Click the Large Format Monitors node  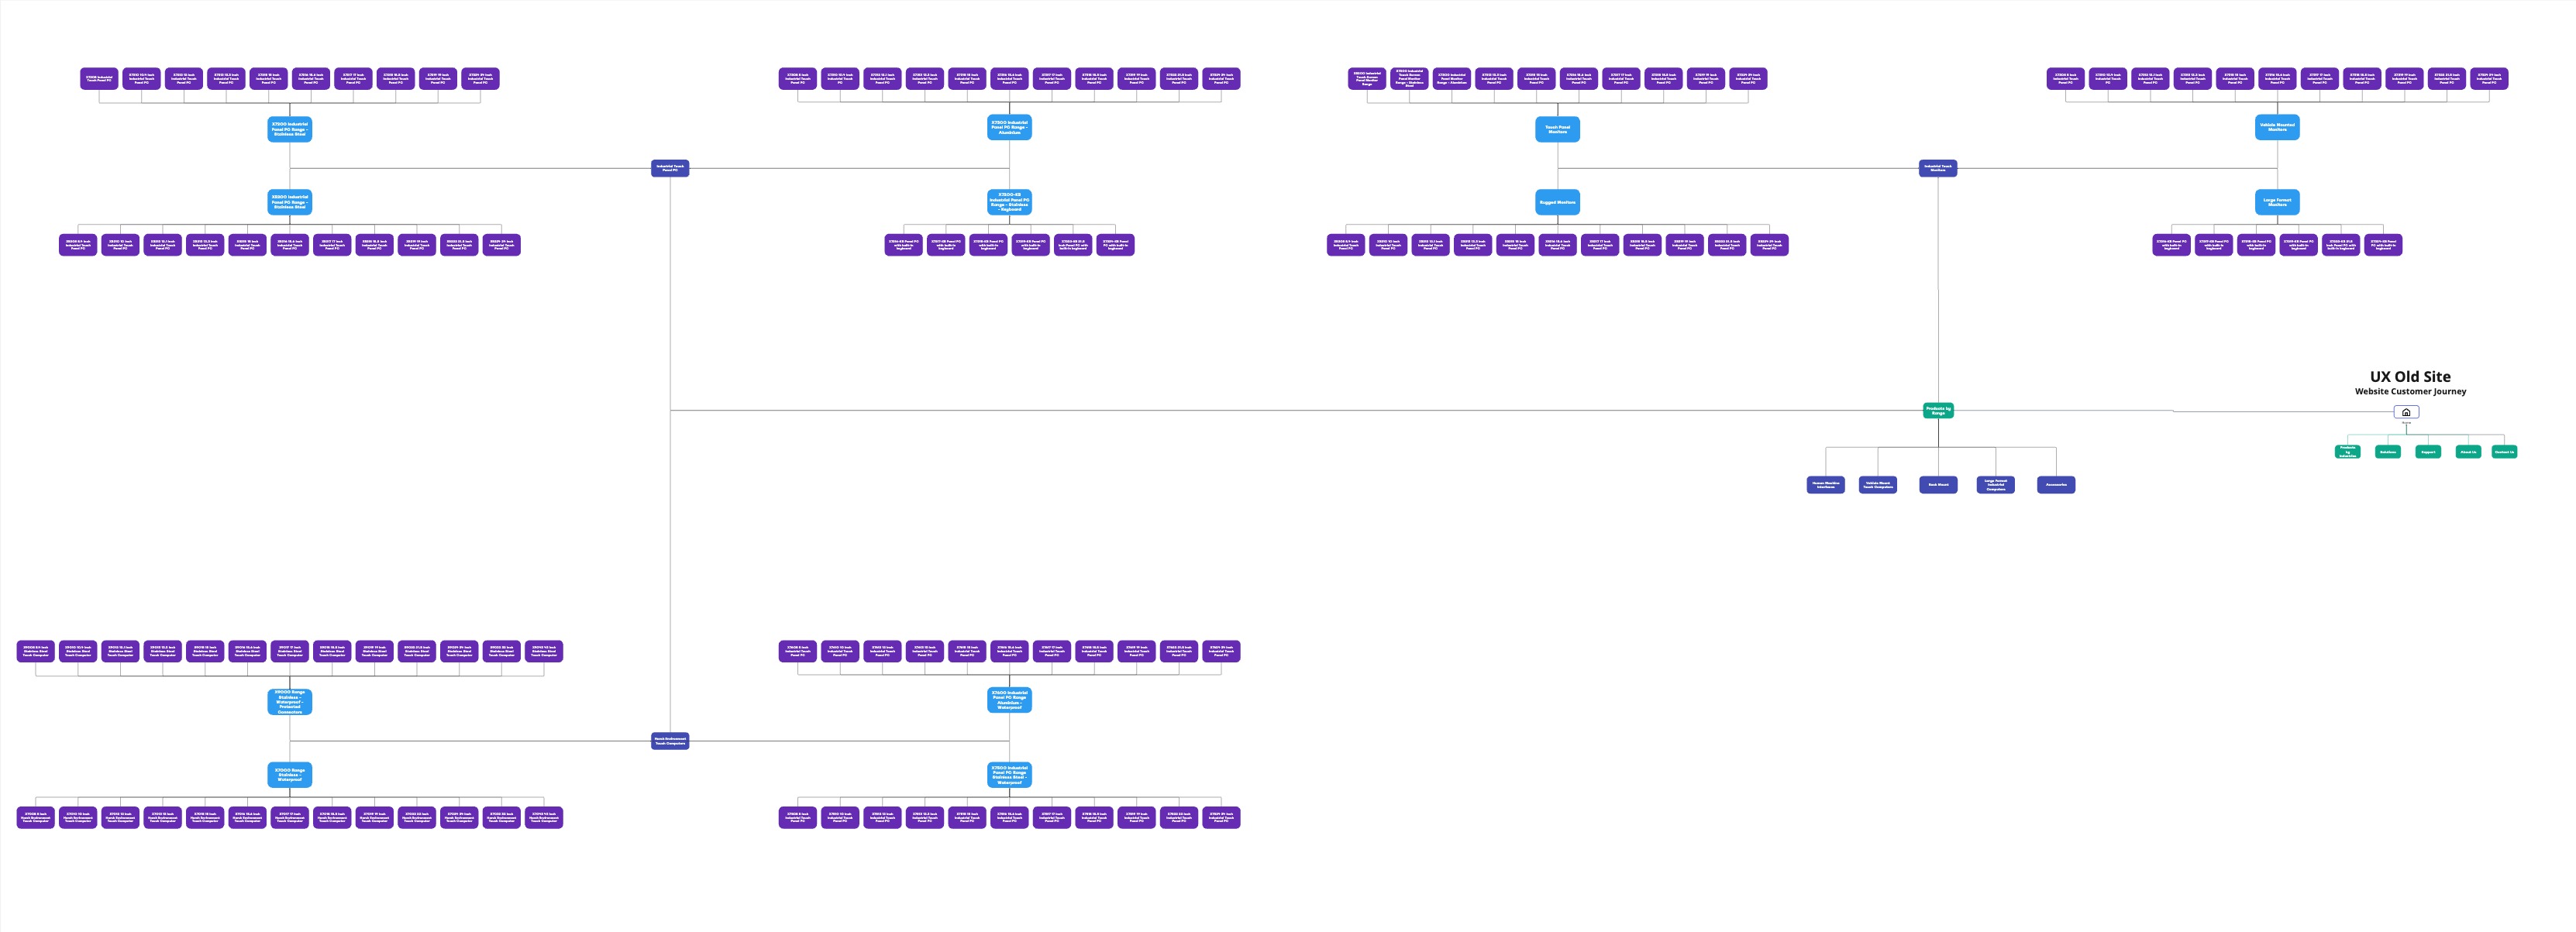click(x=2277, y=202)
